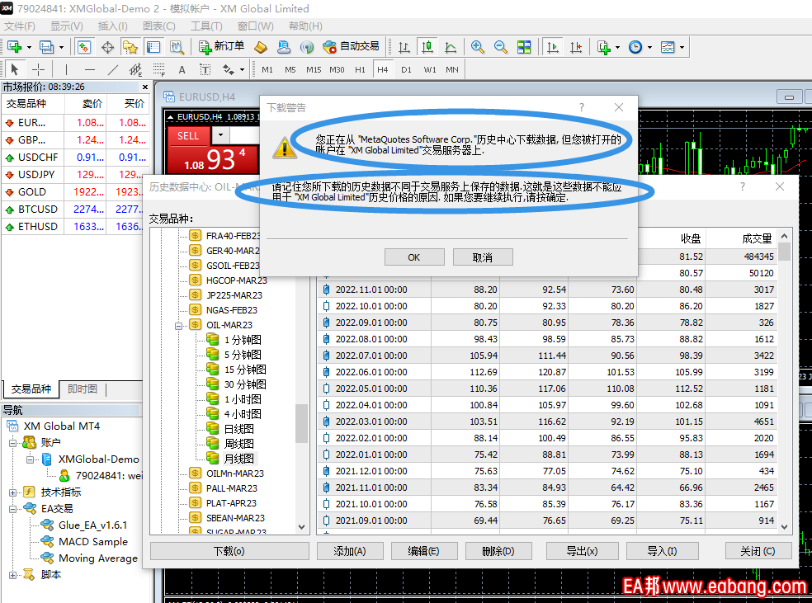Confirm the download warning with OK

click(x=414, y=257)
